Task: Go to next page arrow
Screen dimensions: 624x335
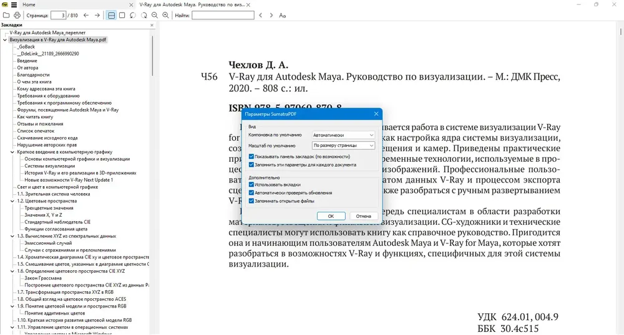Action: (x=97, y=15)
